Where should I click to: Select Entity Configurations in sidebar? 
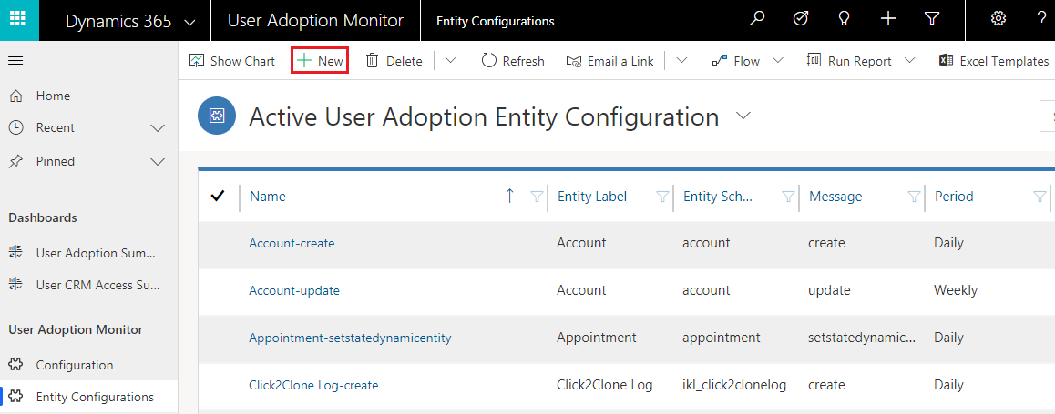click(x=88, y=397)
